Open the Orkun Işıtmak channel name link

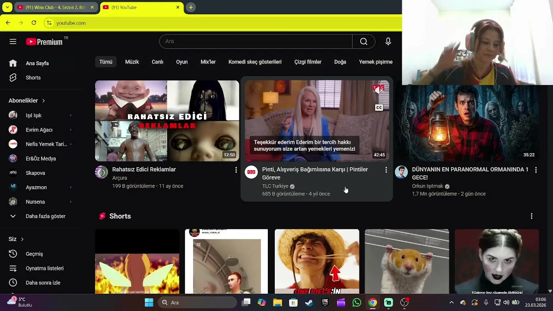pyautogui.click(x=428, y=186)
